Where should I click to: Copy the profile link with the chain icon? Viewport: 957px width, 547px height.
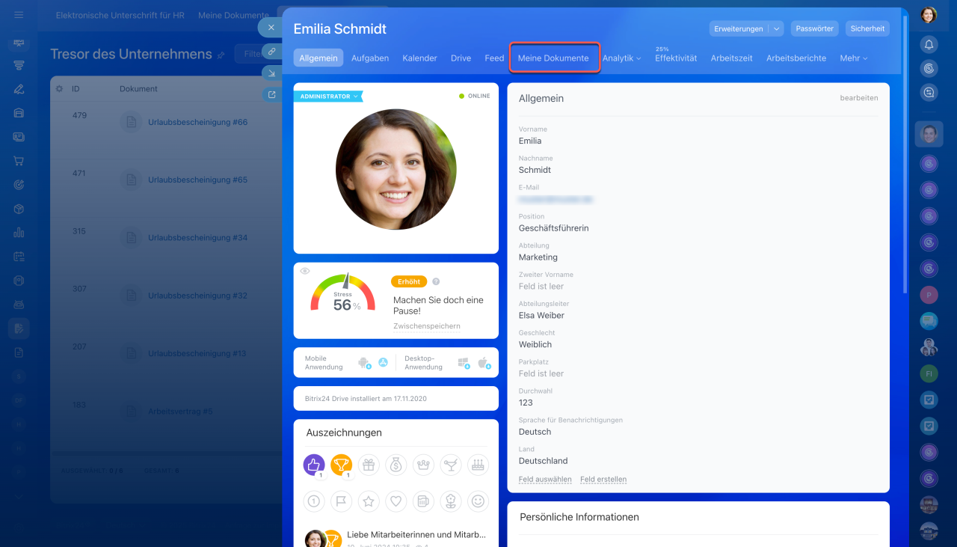[271, 51]
